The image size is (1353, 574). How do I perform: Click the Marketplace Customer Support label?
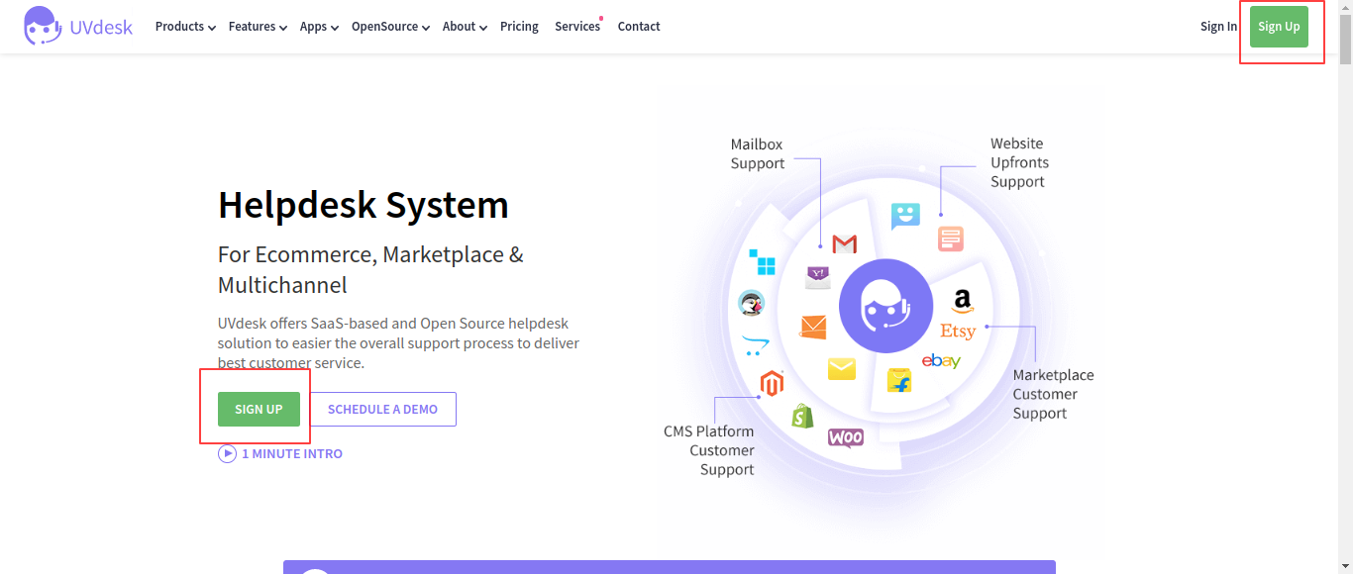[x=1053, y=394]
